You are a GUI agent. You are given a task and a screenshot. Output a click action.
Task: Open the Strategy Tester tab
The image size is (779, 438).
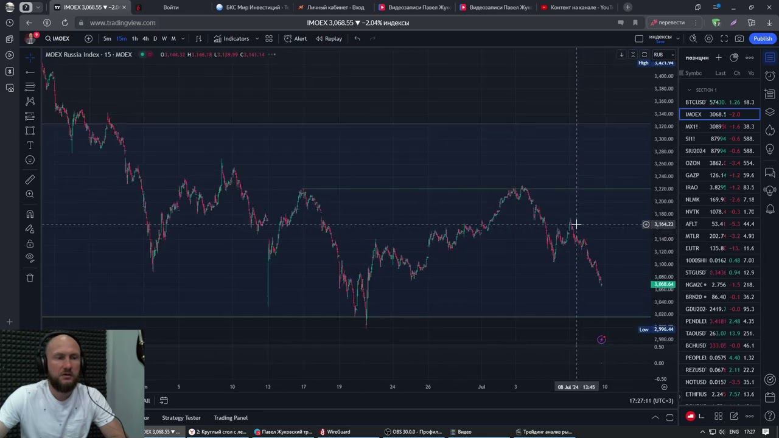point(181,418)
